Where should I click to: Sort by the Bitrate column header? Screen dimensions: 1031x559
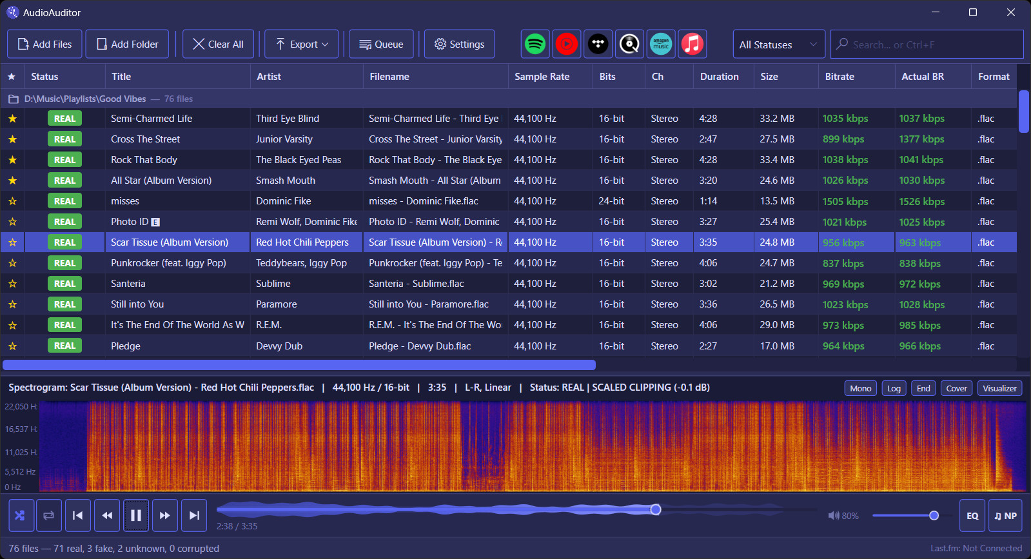click(x=840, y=76)
